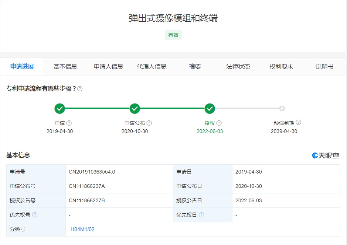Click the 专利申请流程有哪些步骤 heading text
The height and width of the screenshot is (245, 347).
coord(41,89)
